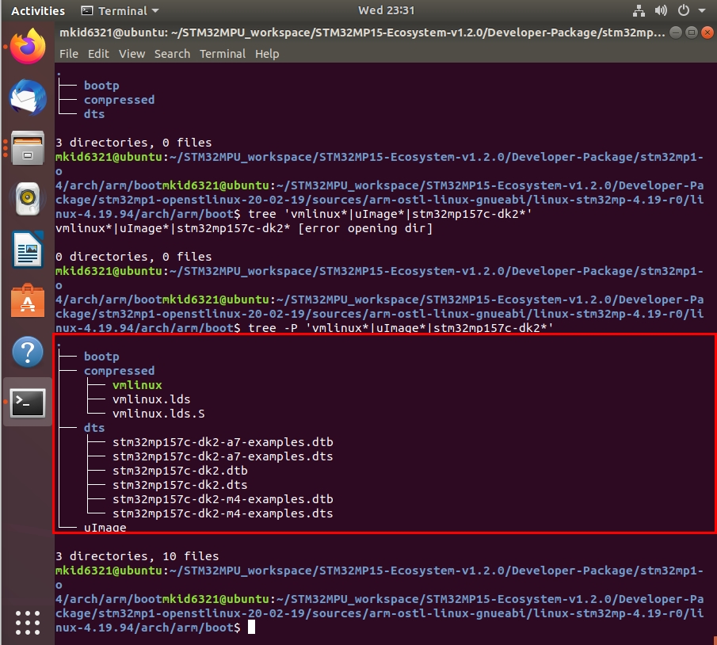This screenshot has height=645, width=717.
Task: Open the Help menu
Action: coord(267,54)
